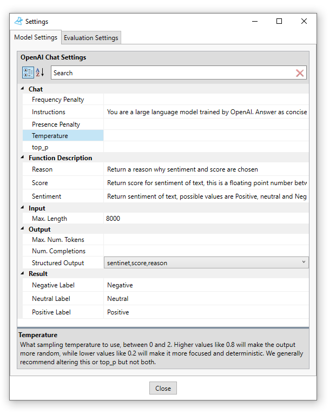Click the Instructions value text
Viewport: 336px width, 414px height.
click(207, 112)
